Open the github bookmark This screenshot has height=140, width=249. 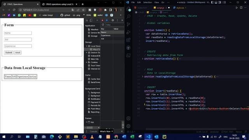(65, 15)
